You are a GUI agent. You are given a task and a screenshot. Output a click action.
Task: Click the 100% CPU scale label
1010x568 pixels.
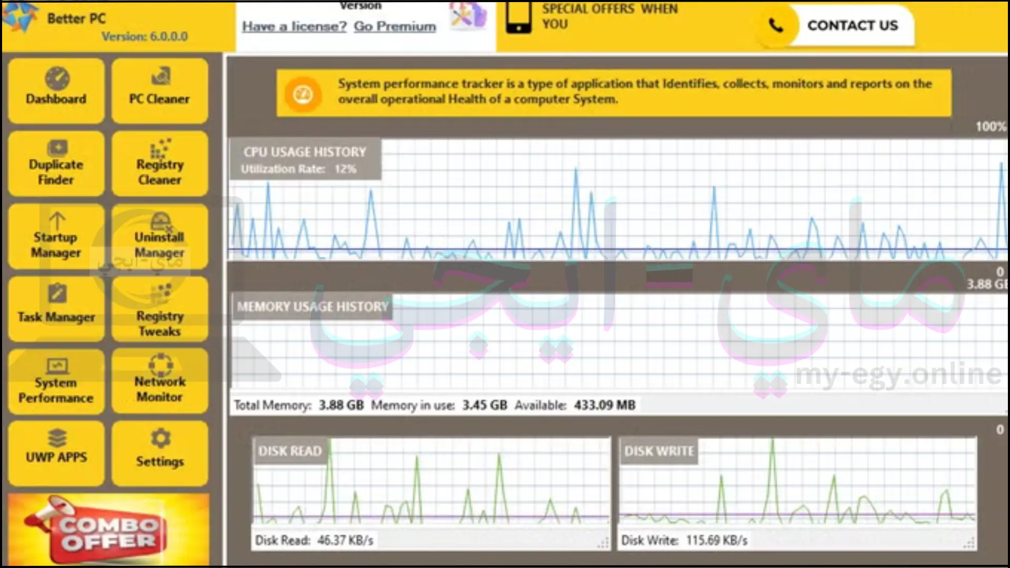pos(991,127)
